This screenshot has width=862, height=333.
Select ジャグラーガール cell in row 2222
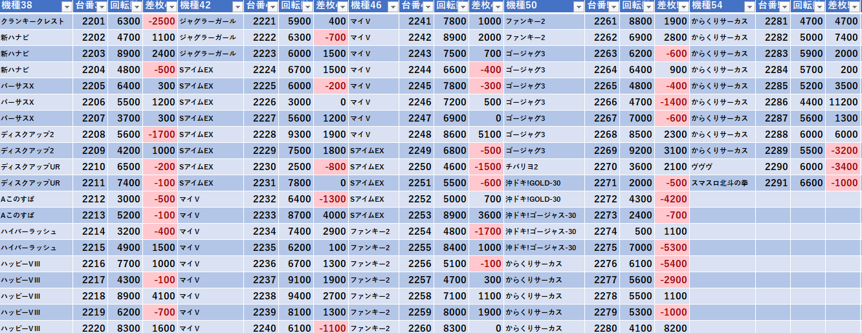click(x=211, y=38)
